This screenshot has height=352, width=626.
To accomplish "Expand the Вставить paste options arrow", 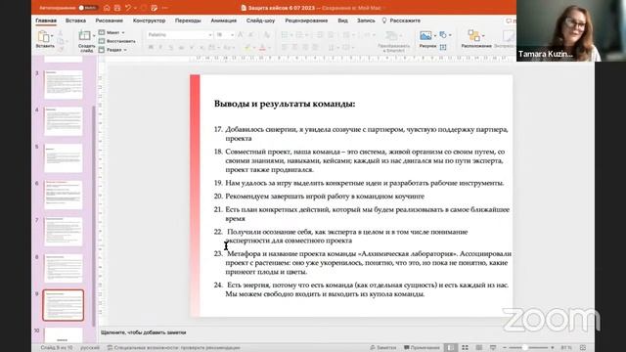I will [x=53, y=36].
